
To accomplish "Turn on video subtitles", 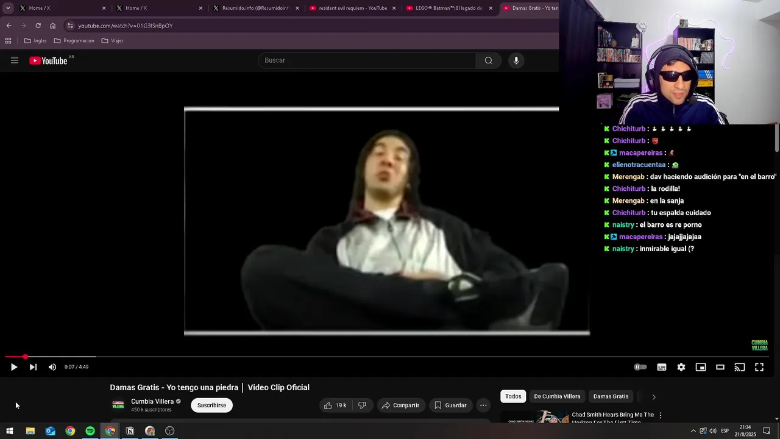I will pyautogui.click(x=662, y=367).
